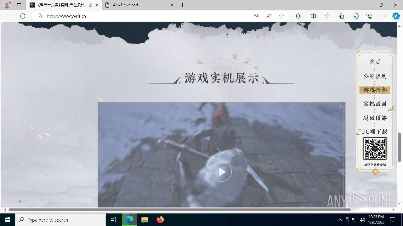Open Microsoft Edge from taskbar
Screen dimensions: 403x226
129,220
